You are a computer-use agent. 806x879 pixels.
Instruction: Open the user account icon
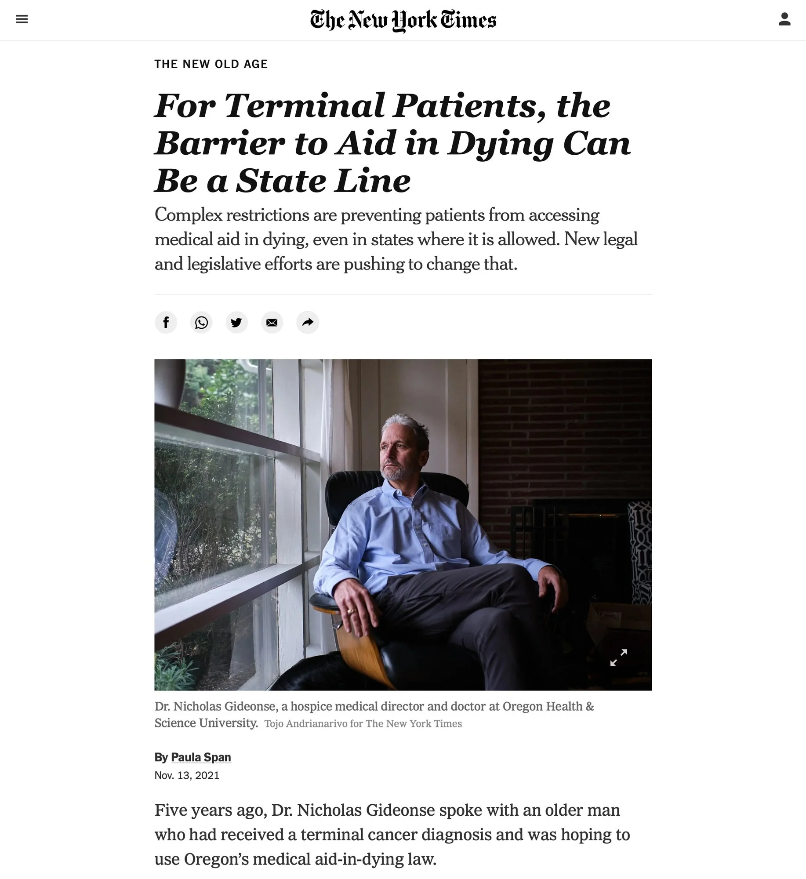(784, 19)
